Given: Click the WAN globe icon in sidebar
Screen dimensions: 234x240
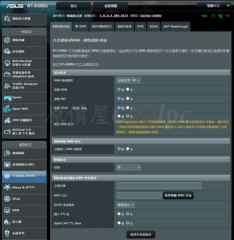Looking at the screenshot, I should click(x=7, y=176).
